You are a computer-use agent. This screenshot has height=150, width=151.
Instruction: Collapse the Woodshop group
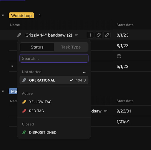coord(3,15)
